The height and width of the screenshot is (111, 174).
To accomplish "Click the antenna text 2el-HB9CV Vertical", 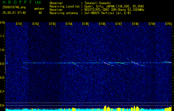I will 99,13.
